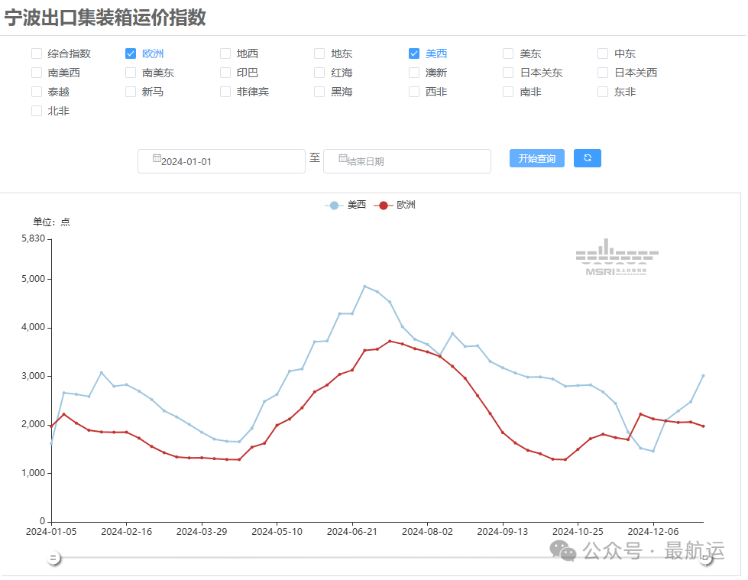Toggle the 美西 legend series

(x=345, y=205)
